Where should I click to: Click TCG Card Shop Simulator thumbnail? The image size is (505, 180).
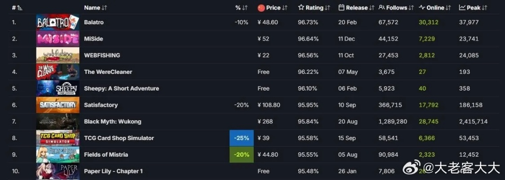[x=58, y=138]
